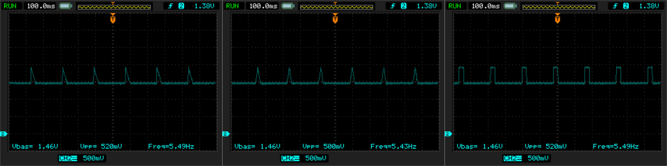The height and width of the screenshot is (166, 667).
Task: Click the battery icon on the left screen
Action: [x=66, y=6]
